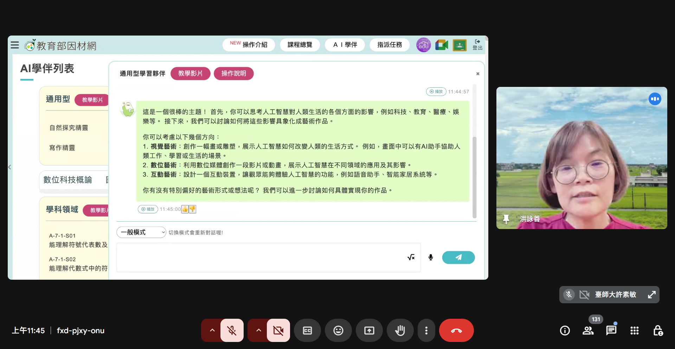Click the AI companion avatar in chat
675x349 pixels.
coord(128,109)
